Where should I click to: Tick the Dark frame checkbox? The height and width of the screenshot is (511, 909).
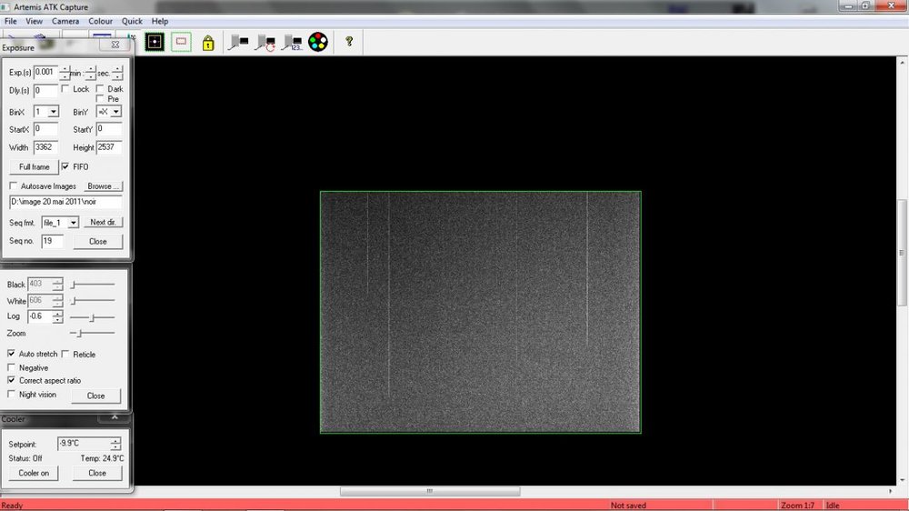coord(100,89)
